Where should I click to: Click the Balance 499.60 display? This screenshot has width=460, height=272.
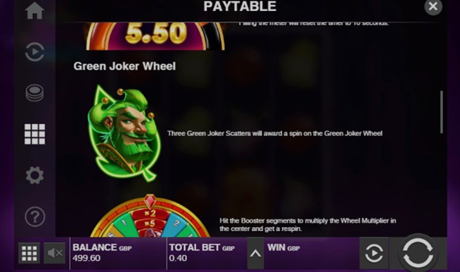[x=102, y=252]
